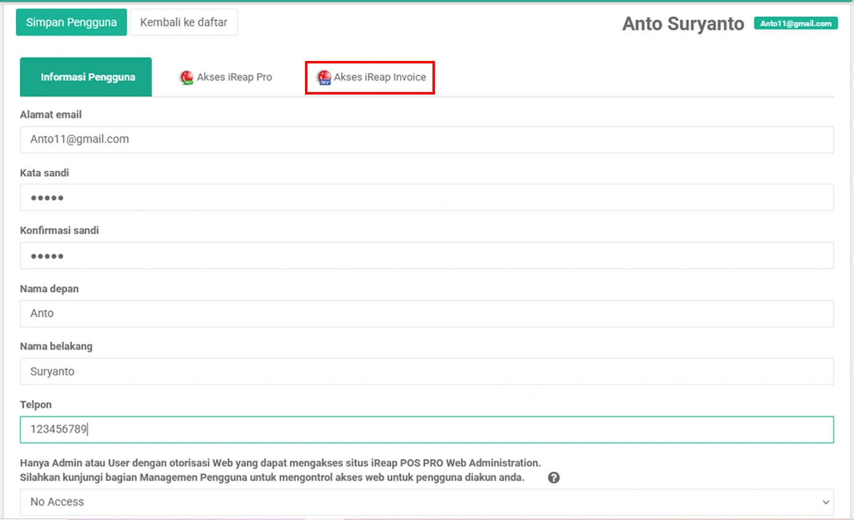Click the Anto11@gmail.com green badge
The image size is (854, 520).
point(796,23)
